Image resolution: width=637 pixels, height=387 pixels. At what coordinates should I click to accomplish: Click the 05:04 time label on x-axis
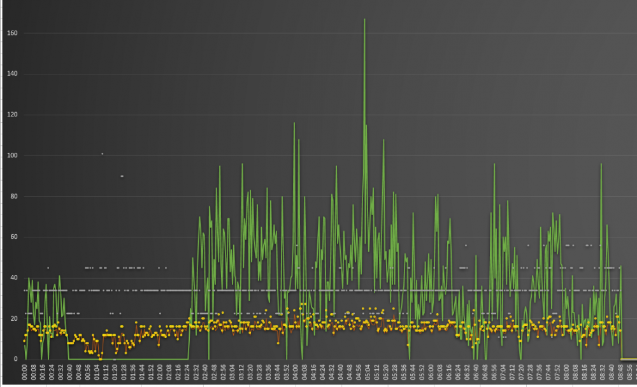[368, 373]
